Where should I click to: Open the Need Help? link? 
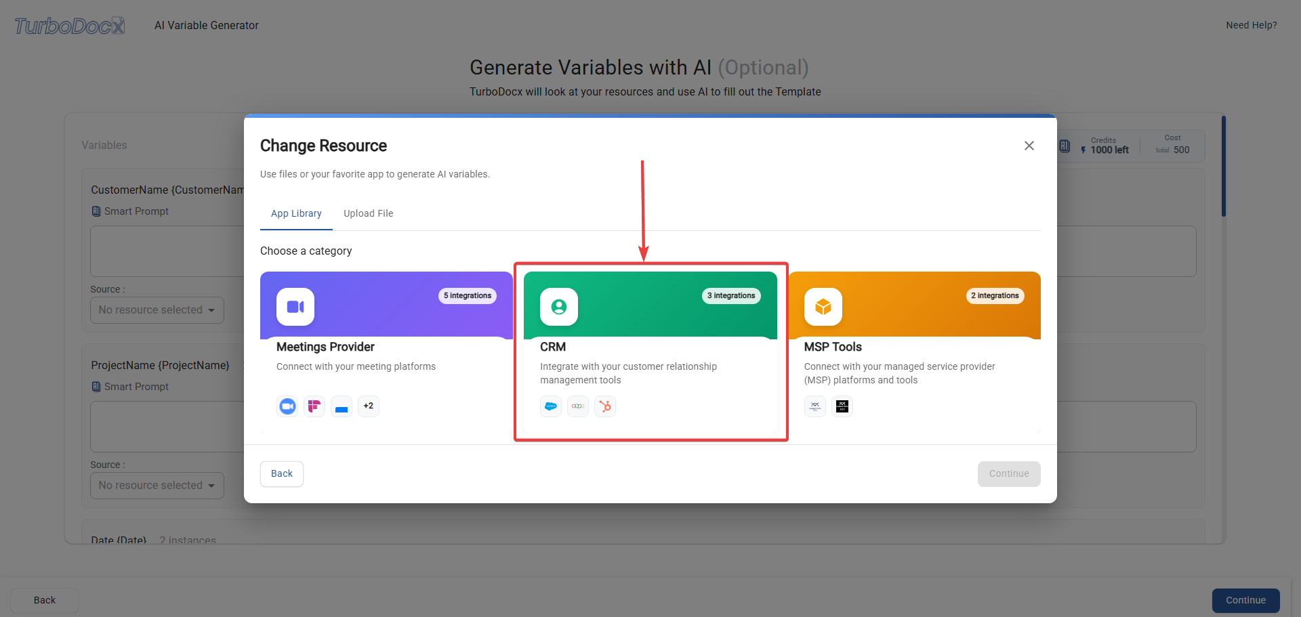(x=1252, y=25)
